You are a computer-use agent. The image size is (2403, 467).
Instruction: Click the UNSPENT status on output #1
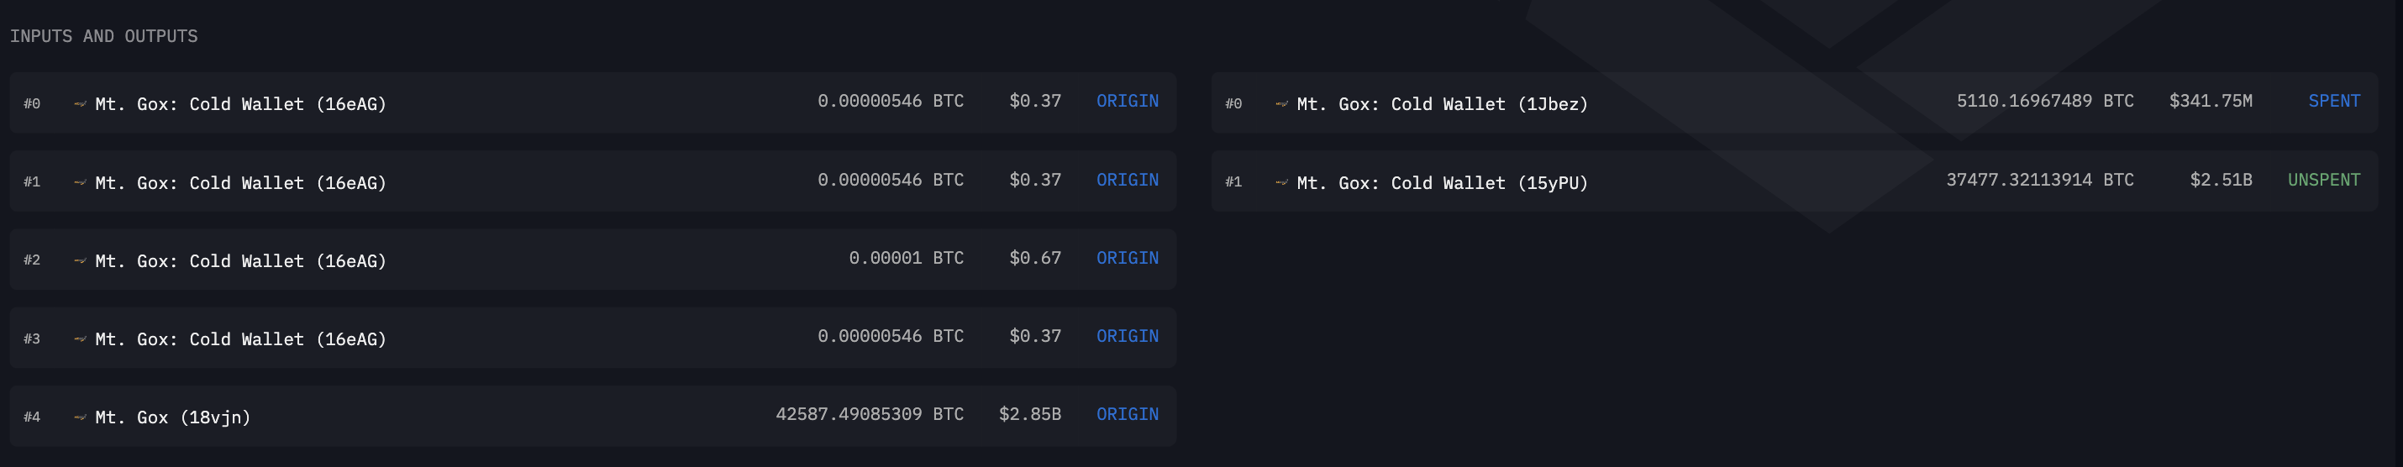pos(2324,179)
